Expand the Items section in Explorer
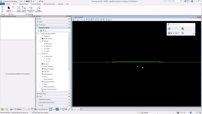Viewport: 202px width, 114px height. pos(69,22)
